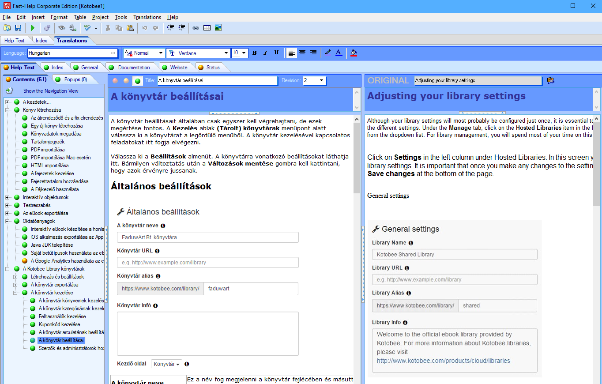This screenshot has height=384, width=602.
Task: Open the Translations menu
Action: (x=147, y=17)
